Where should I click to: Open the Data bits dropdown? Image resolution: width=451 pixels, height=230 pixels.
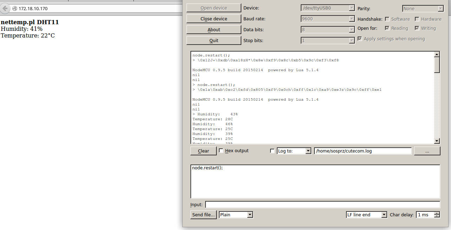(x=328, y=30)
